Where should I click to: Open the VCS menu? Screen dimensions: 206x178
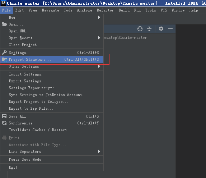tap(164, 10)
